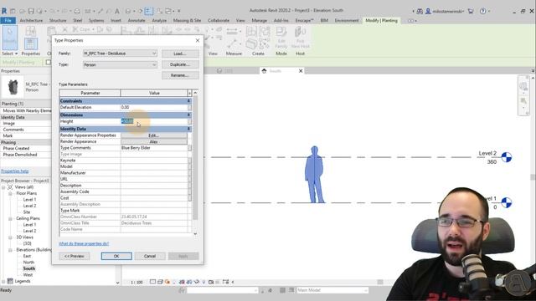The image size is (536, 301).
Task: Click the highlighted Height value field
Action: (154, 121)
